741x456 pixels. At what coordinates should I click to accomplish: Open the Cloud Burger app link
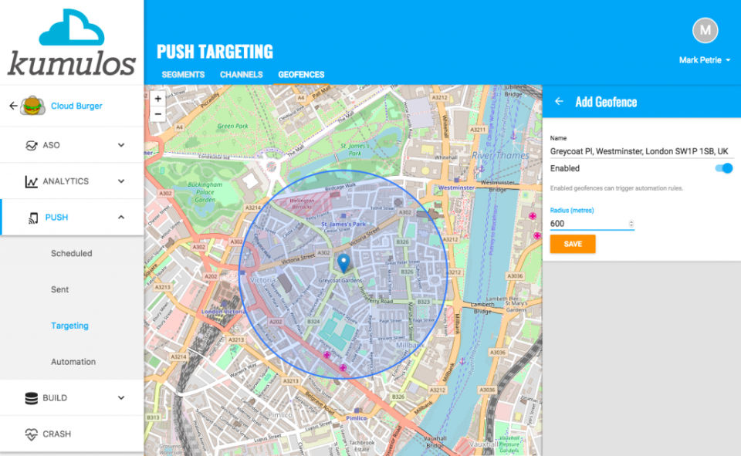pos(76,106)
